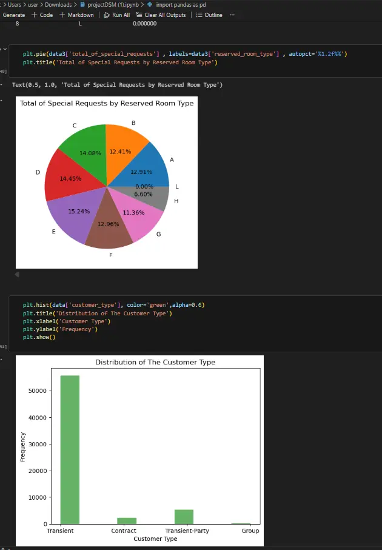Select 'import pandas as pd' breadcrumb cell
The height and width of the screenshot is (550, 382).
[x=181, y=5]
